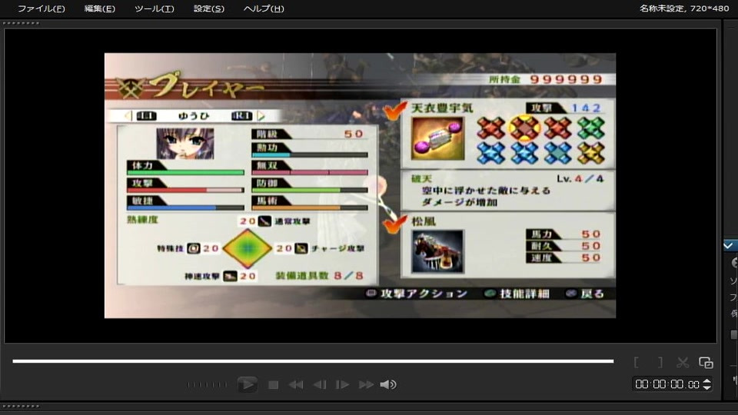Image resolution: width=738 pixels, height=415 pixels.
Task: Decrease timecode with the down stepper arrow
Action: [706, 387]
